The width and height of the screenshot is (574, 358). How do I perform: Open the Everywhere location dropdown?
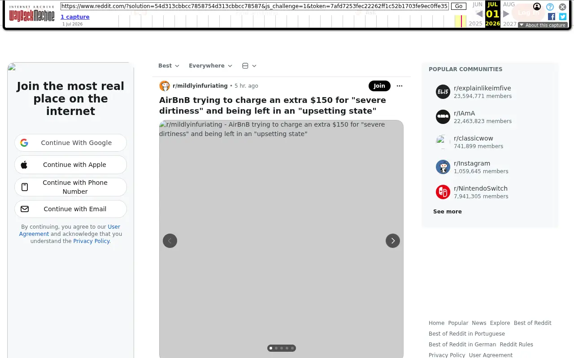pyautogui.click(x=210, y=66)
